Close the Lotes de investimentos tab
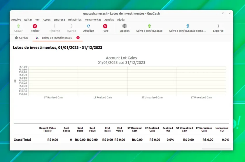The width and height of the screenshot is (245, 162). 78,38
